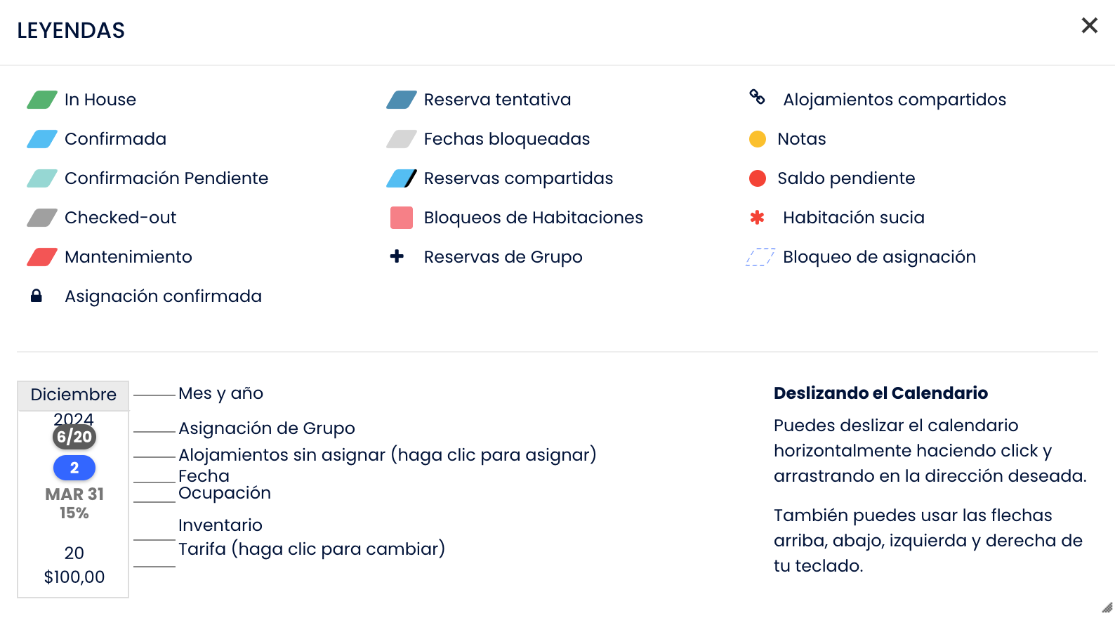Click the Alojamientos compartidos link icon
1115x618 pixels.
(757, 97)
